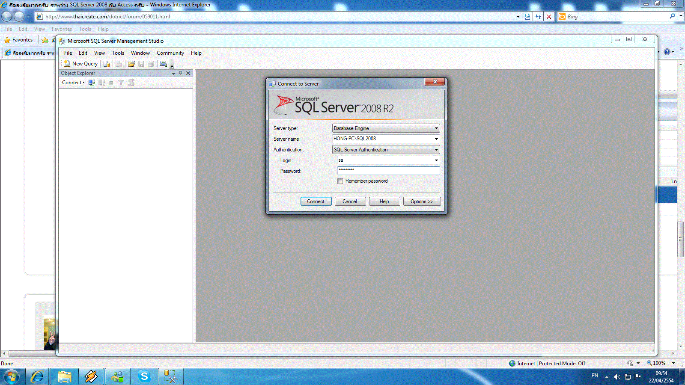Expand the Login combo box arrow

(x=436, y=160)
